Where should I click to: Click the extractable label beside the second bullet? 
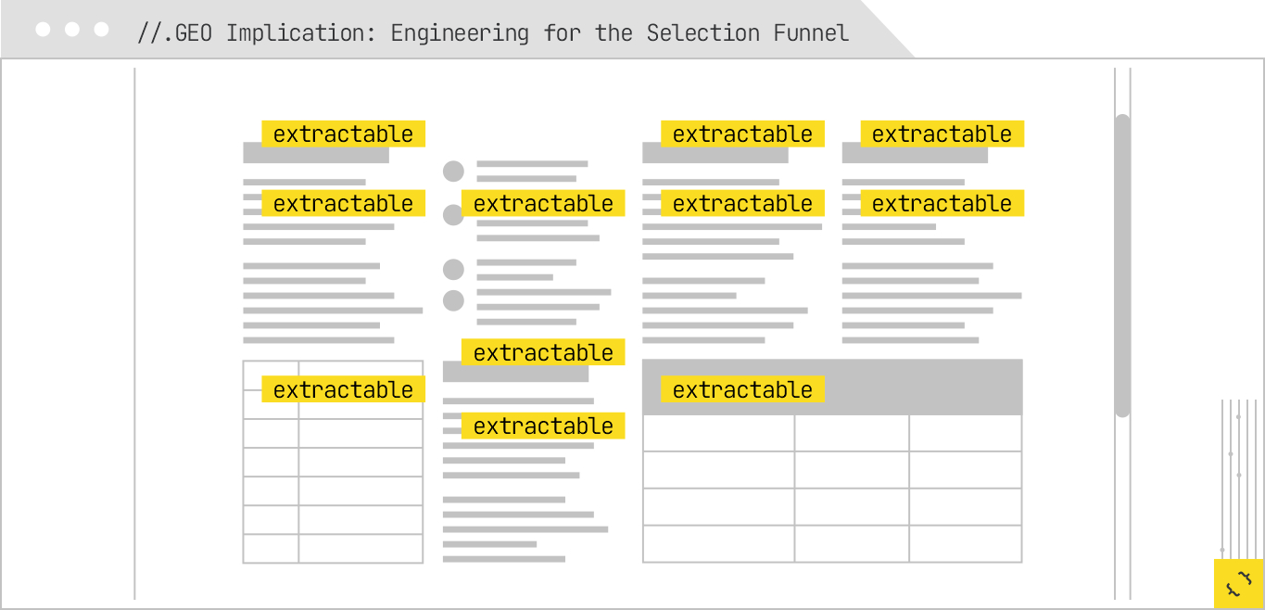coord(543,203)
